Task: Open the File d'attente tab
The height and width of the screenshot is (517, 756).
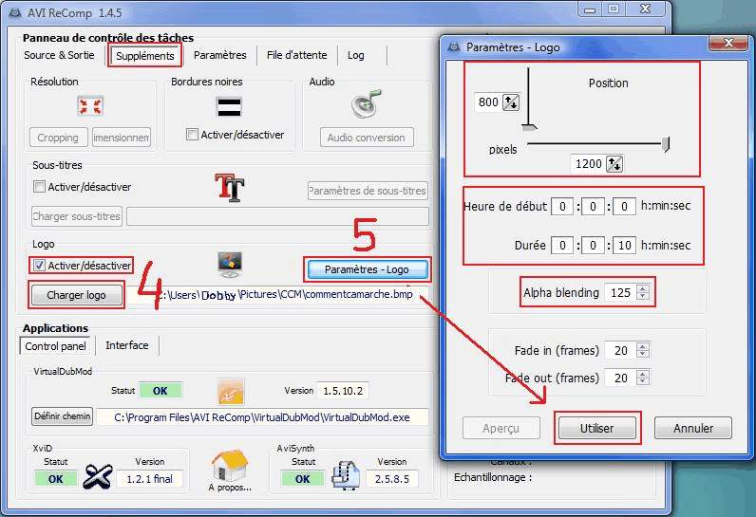Action: pyautogui.click(x=296, y=55)
